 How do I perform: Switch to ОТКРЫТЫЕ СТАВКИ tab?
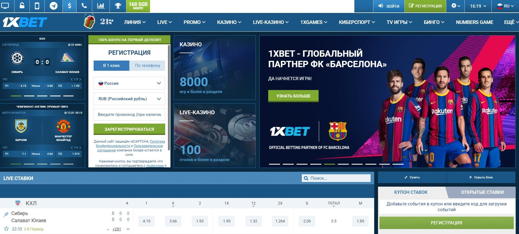pos(482,192)
